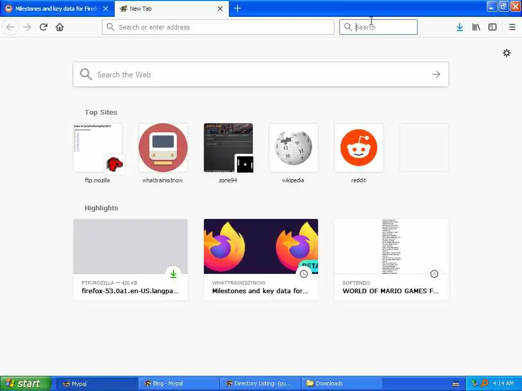This screenshot has height=391, width=522.
Task: Open the Milestones and key data highlight card
Action: 261,259
